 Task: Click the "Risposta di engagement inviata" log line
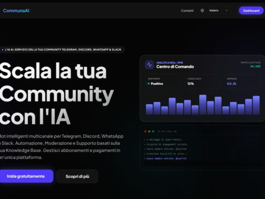coord(166,144)
